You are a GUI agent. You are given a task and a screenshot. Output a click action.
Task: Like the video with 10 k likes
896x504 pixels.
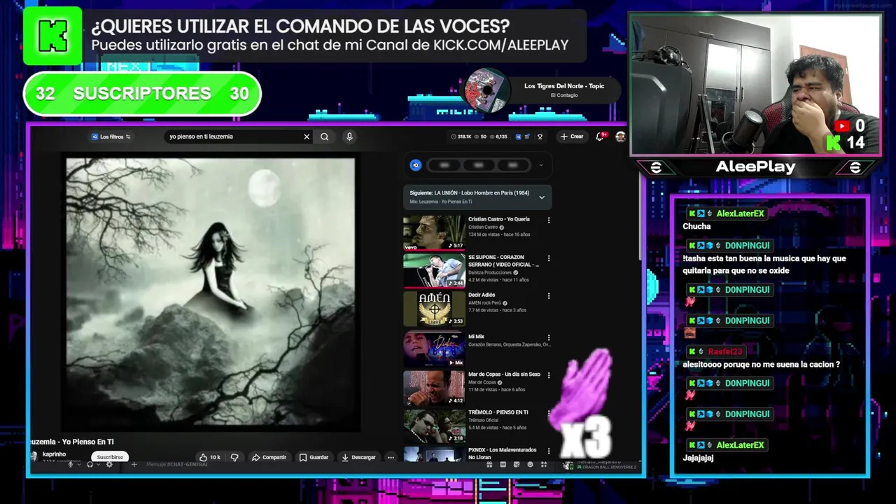pyautogui.click(x=209, y=457)
